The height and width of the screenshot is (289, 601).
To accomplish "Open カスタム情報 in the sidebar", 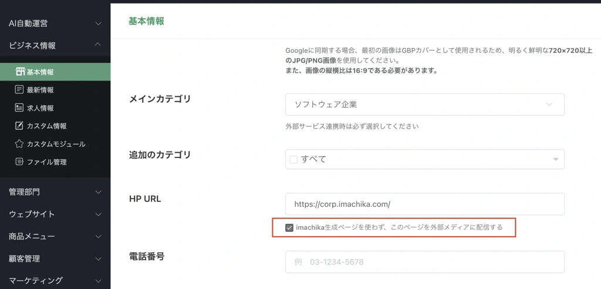I will (55, 126).
